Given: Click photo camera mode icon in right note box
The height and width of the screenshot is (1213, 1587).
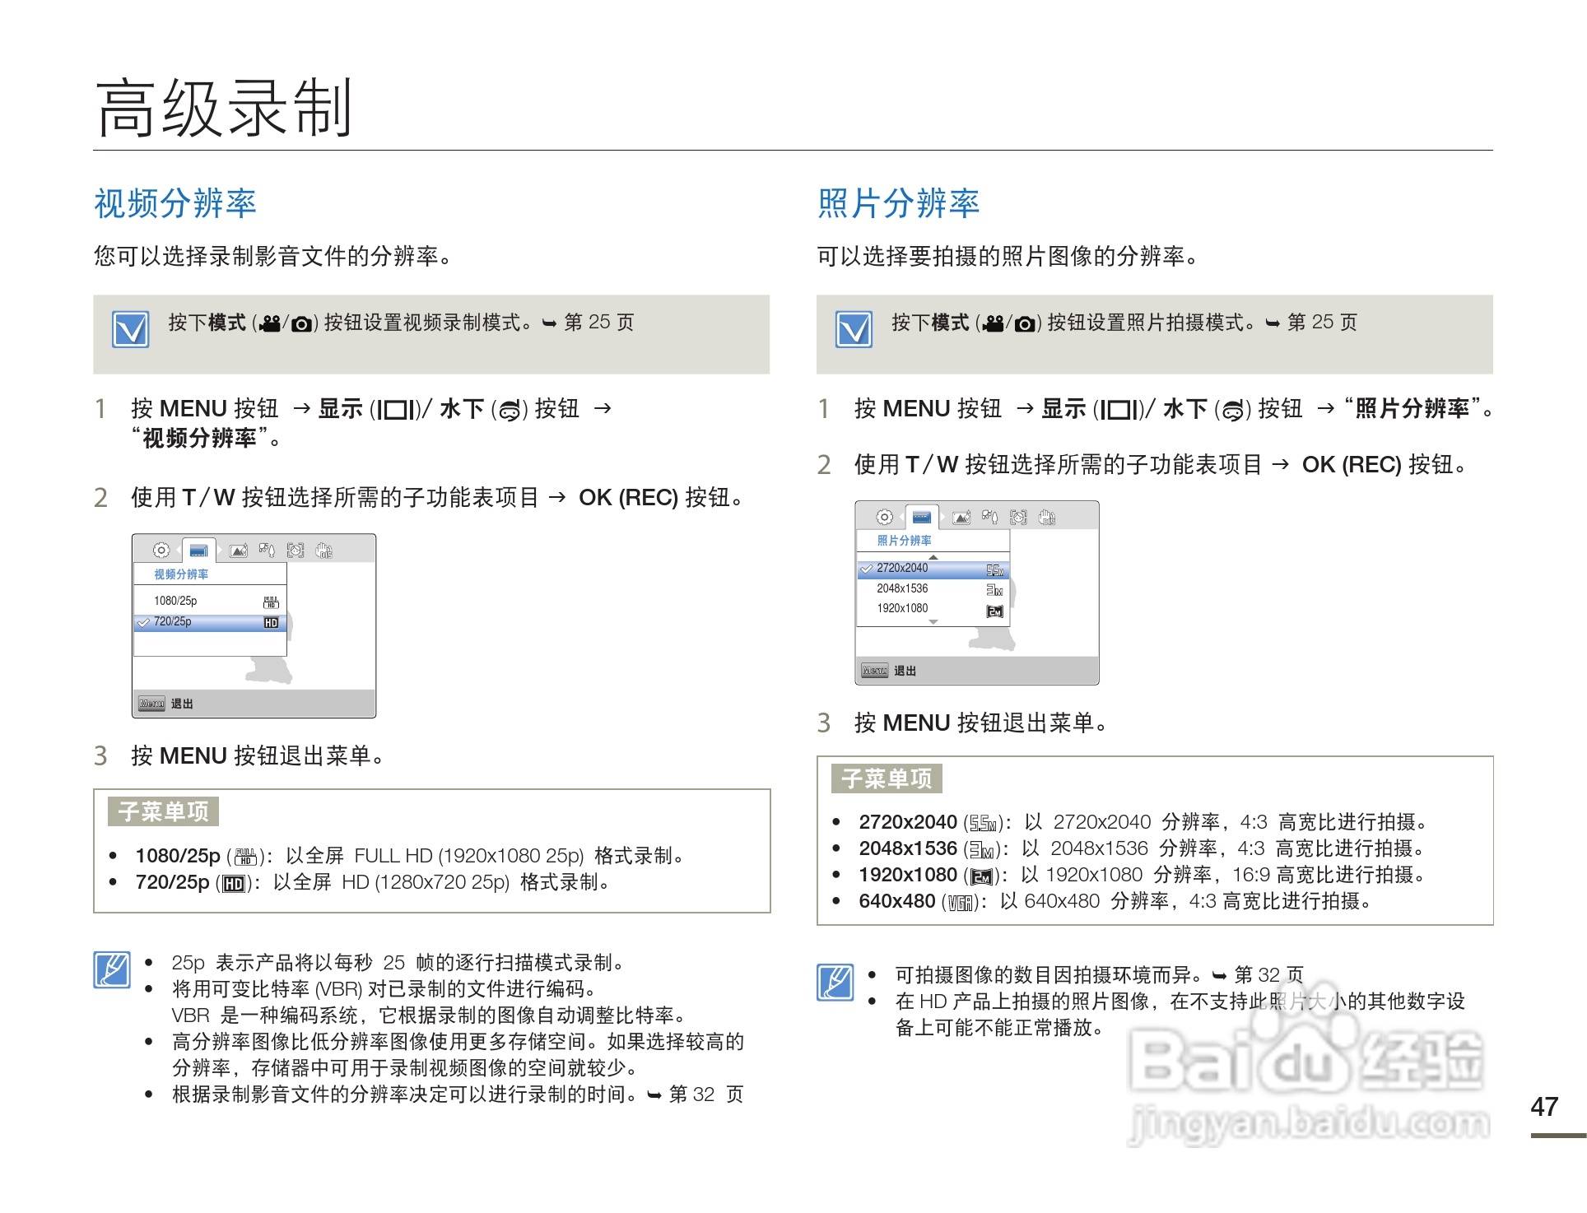Looking at the screenshot, I should point(1025,324).
